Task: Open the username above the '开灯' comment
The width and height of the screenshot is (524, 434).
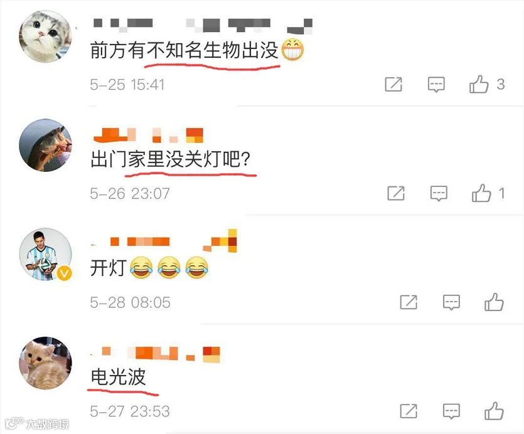Action: coord(164,241)
